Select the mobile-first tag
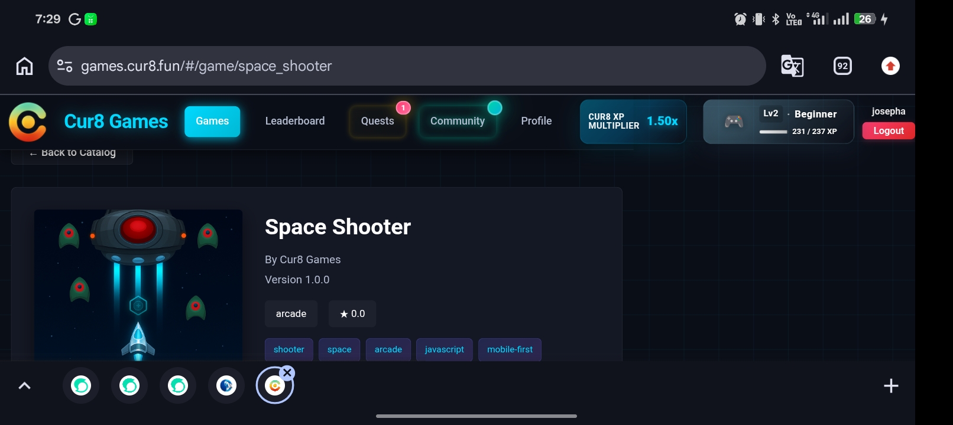The width and height of the screenshot is (953, 425). pos(510,349)
